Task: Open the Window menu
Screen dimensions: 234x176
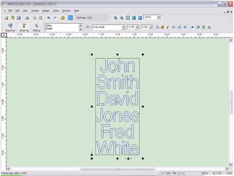Action: (66, 11)
